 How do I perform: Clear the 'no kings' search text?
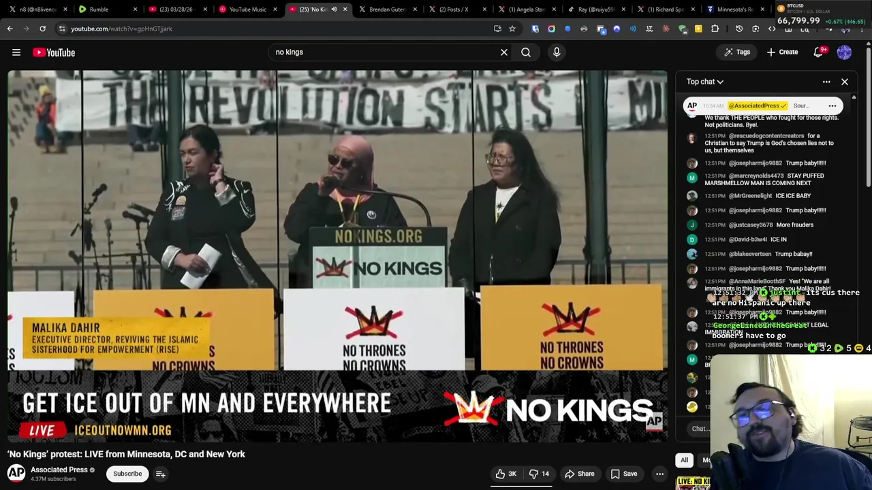point(504,52)
